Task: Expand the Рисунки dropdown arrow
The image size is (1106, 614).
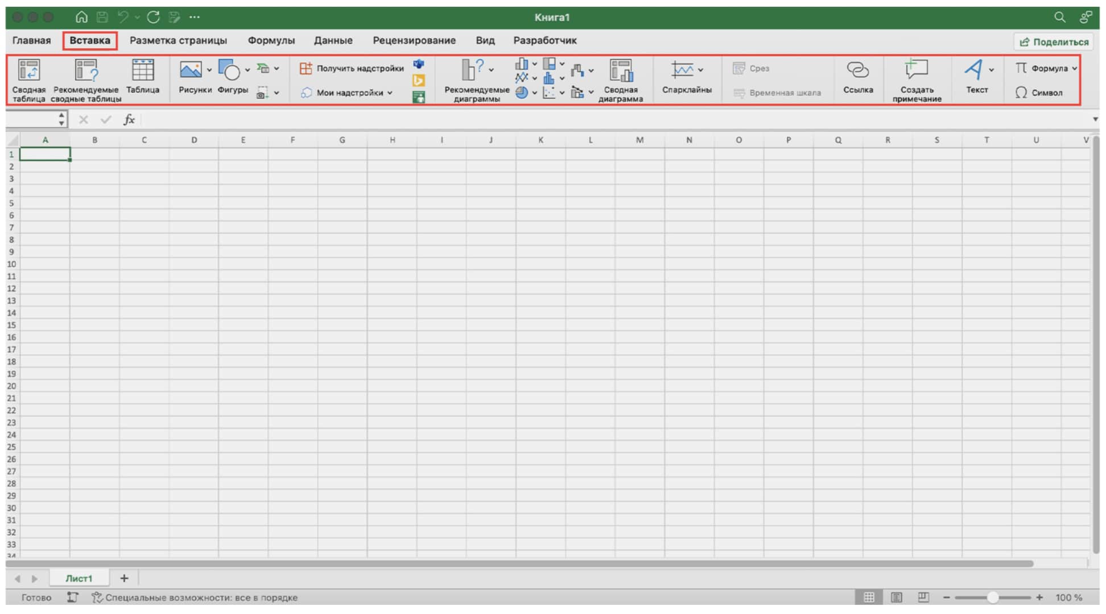Action: pos(209,70)
